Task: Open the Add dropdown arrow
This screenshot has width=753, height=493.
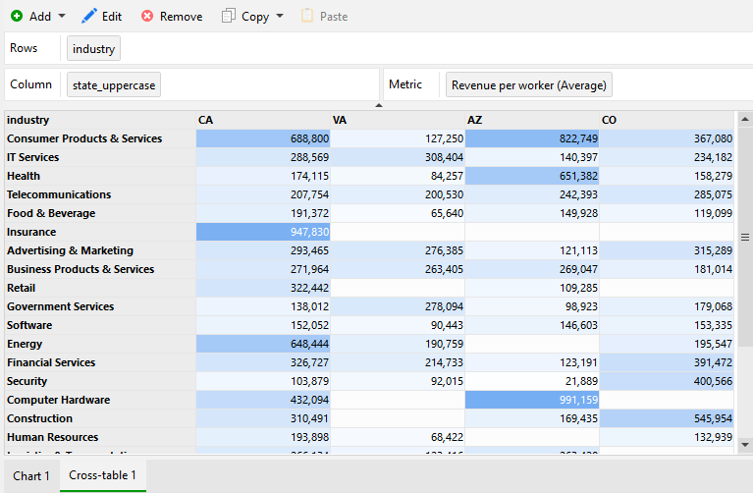Action: point(62,16)
